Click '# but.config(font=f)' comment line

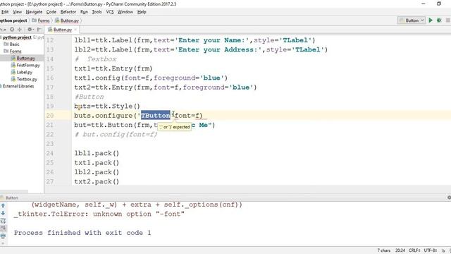[116, 135]
